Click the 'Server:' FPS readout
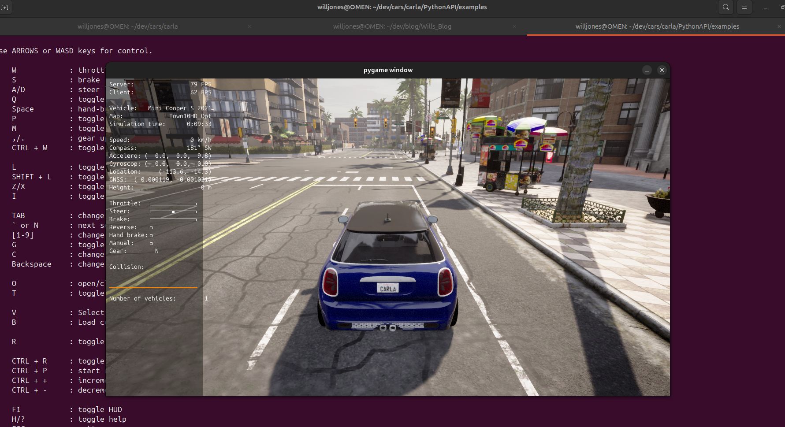 (160, 84)
